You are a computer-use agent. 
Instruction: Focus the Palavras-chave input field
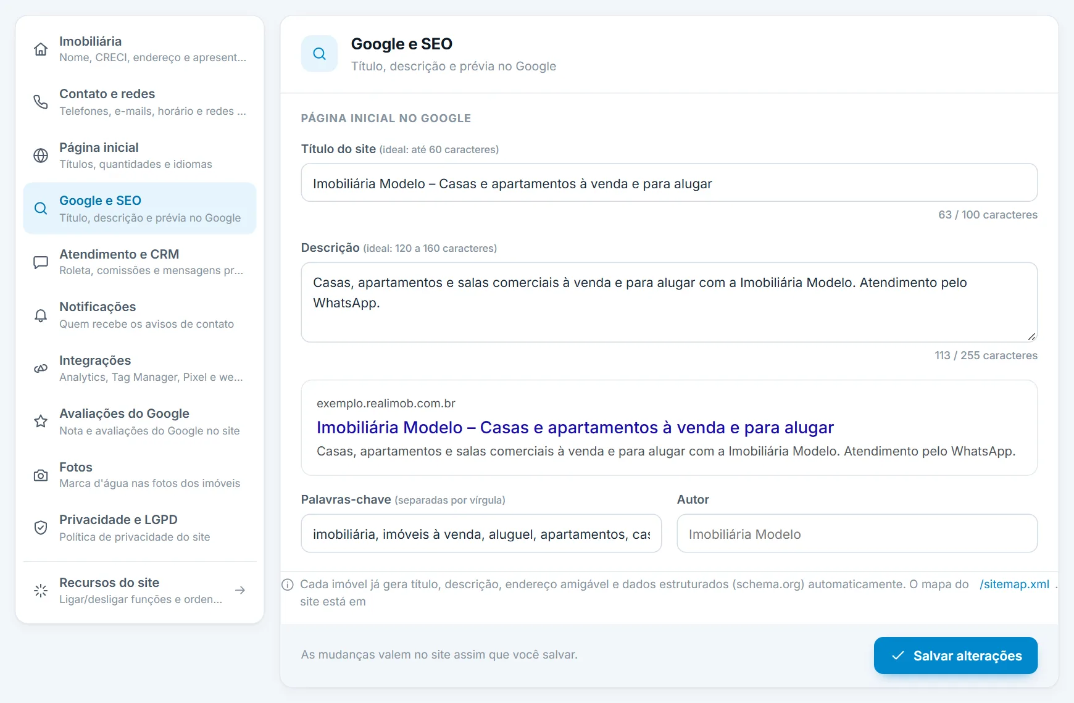point(481,533)
